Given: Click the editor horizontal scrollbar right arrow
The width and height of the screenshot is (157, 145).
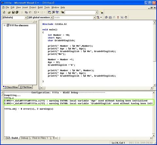Looking at the screenshot, I should (152, 88).
